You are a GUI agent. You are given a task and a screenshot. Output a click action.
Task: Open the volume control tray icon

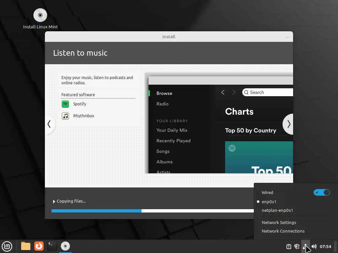(x=314, y=246)
